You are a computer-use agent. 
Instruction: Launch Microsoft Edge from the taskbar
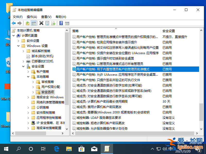pos(56,149)
